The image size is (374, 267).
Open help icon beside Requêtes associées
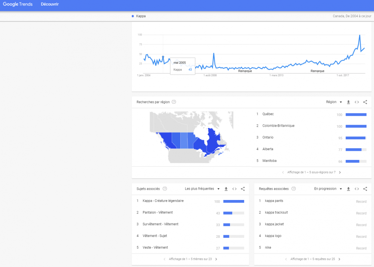point(294,189)
